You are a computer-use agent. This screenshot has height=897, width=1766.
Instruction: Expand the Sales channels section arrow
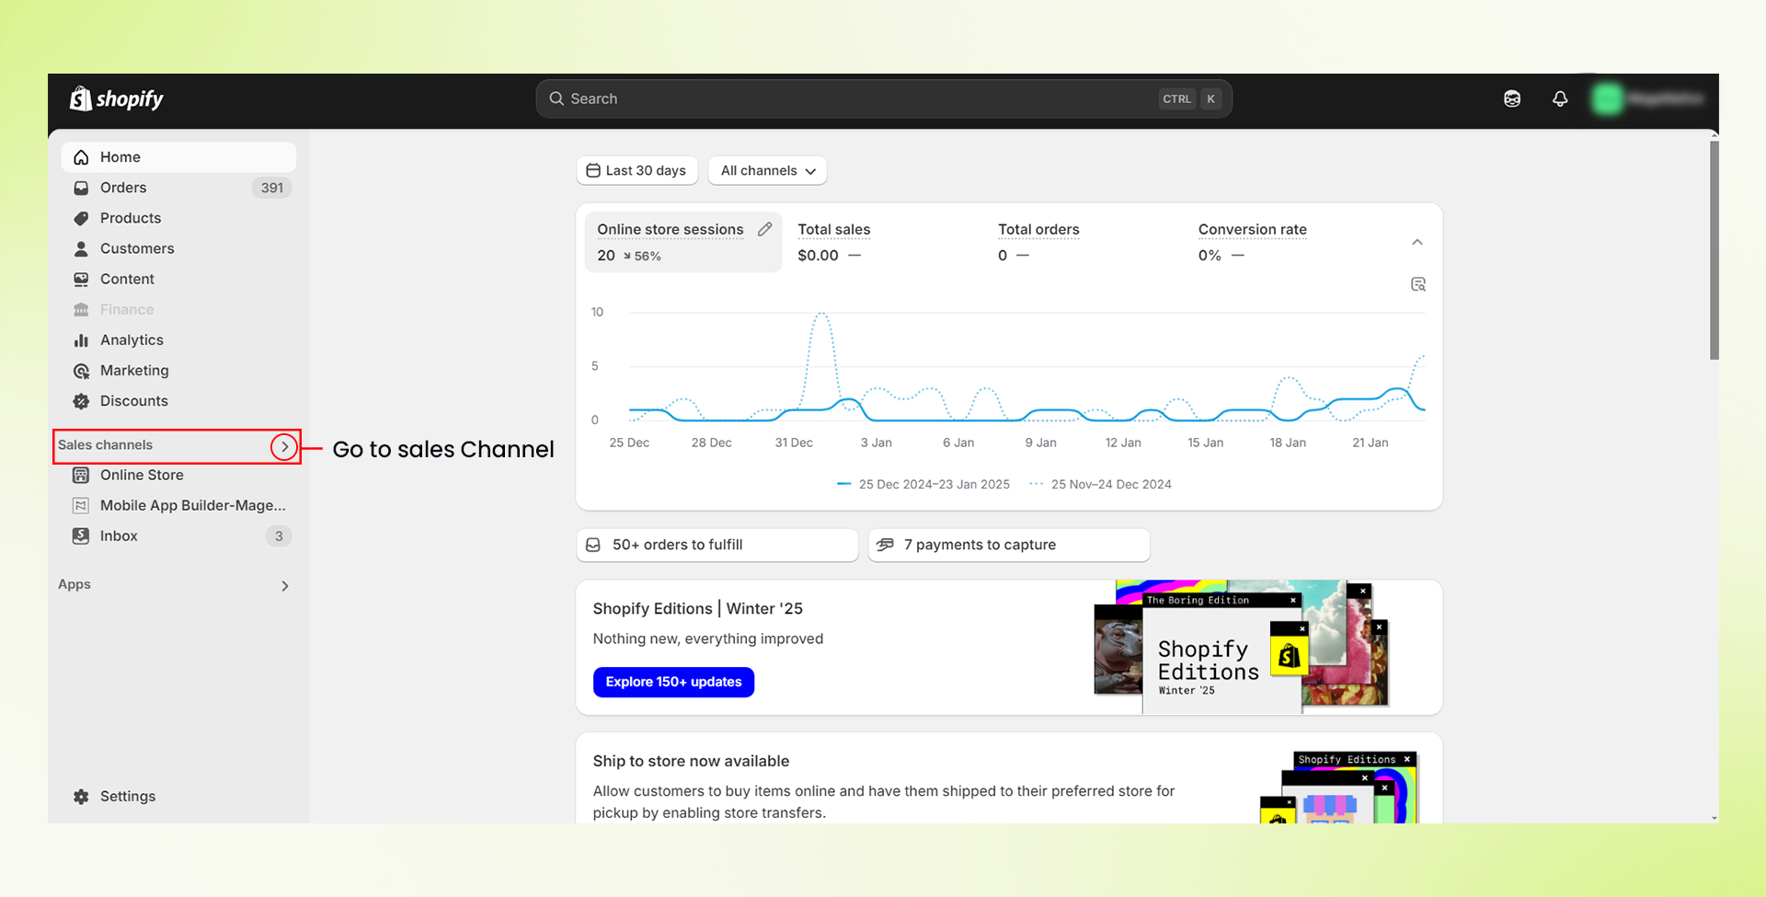coord(284,446)
